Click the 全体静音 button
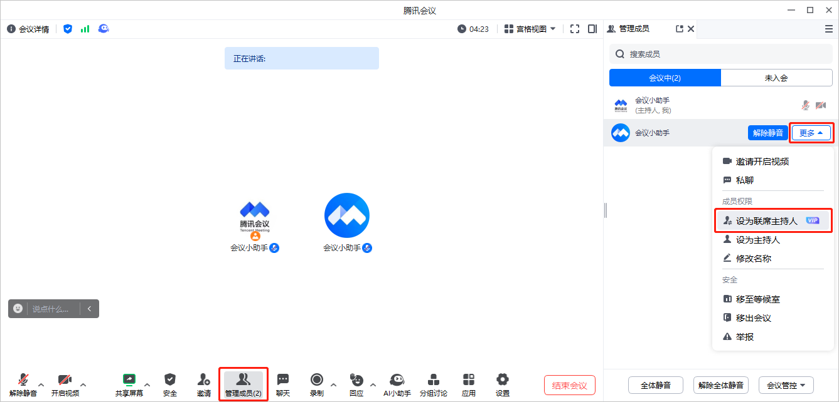Image resolution: width=839 pixels, height=402 pixels. tap(656, 385)
